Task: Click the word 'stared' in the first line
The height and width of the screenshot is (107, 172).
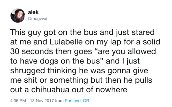Action: pyautogui.click(x=143, y=32)
